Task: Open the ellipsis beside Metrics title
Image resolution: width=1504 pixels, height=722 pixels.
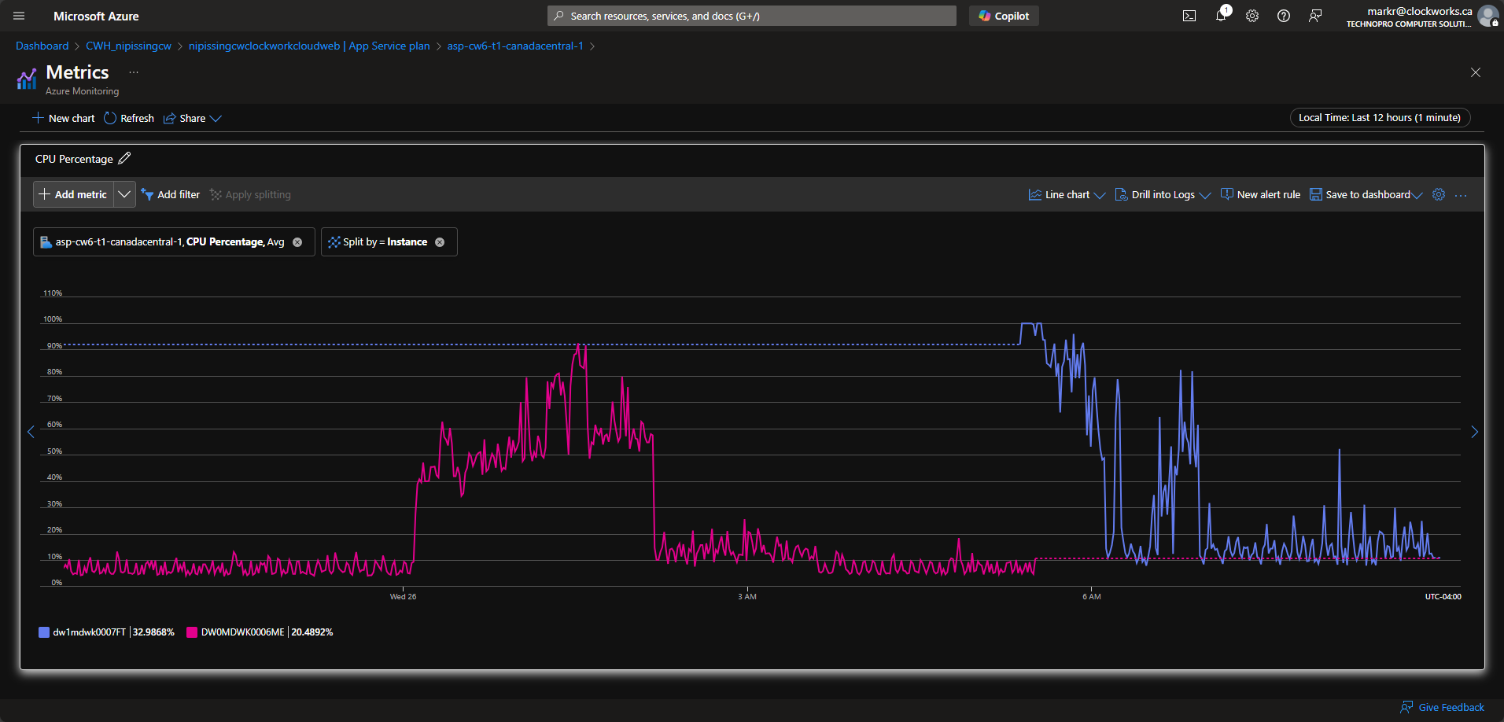Action: [x=134, y=72]
